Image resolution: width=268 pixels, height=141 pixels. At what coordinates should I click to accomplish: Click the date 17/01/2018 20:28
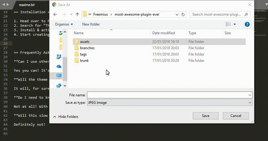[x=166, y=61]
